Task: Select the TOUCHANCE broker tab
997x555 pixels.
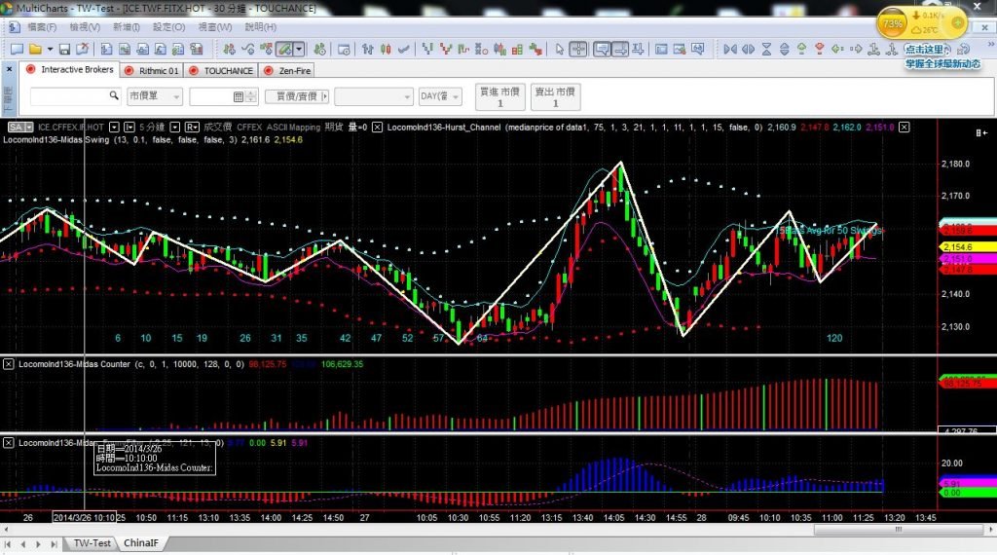Action: coord(222,70)
